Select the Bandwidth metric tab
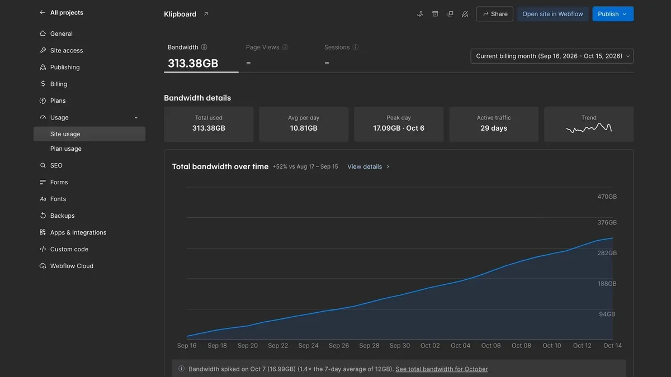Viewport: 671px width, 377px height. coord(201,56)
